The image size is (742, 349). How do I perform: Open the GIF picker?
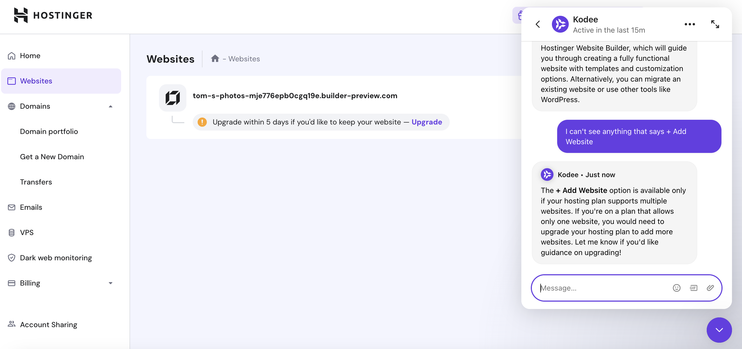pyautogui.click(x=693, y=288)
